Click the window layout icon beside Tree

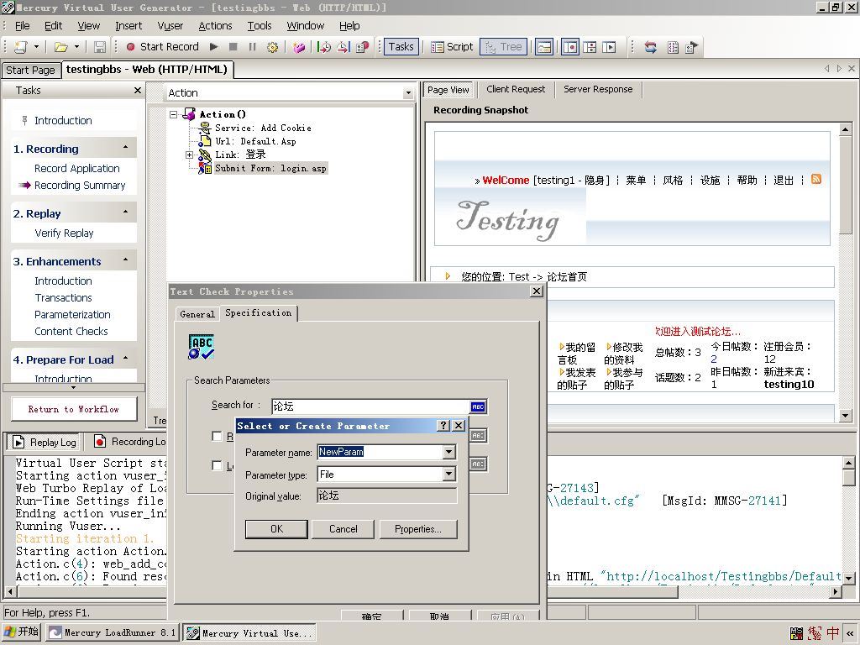[x=544, y=47]
